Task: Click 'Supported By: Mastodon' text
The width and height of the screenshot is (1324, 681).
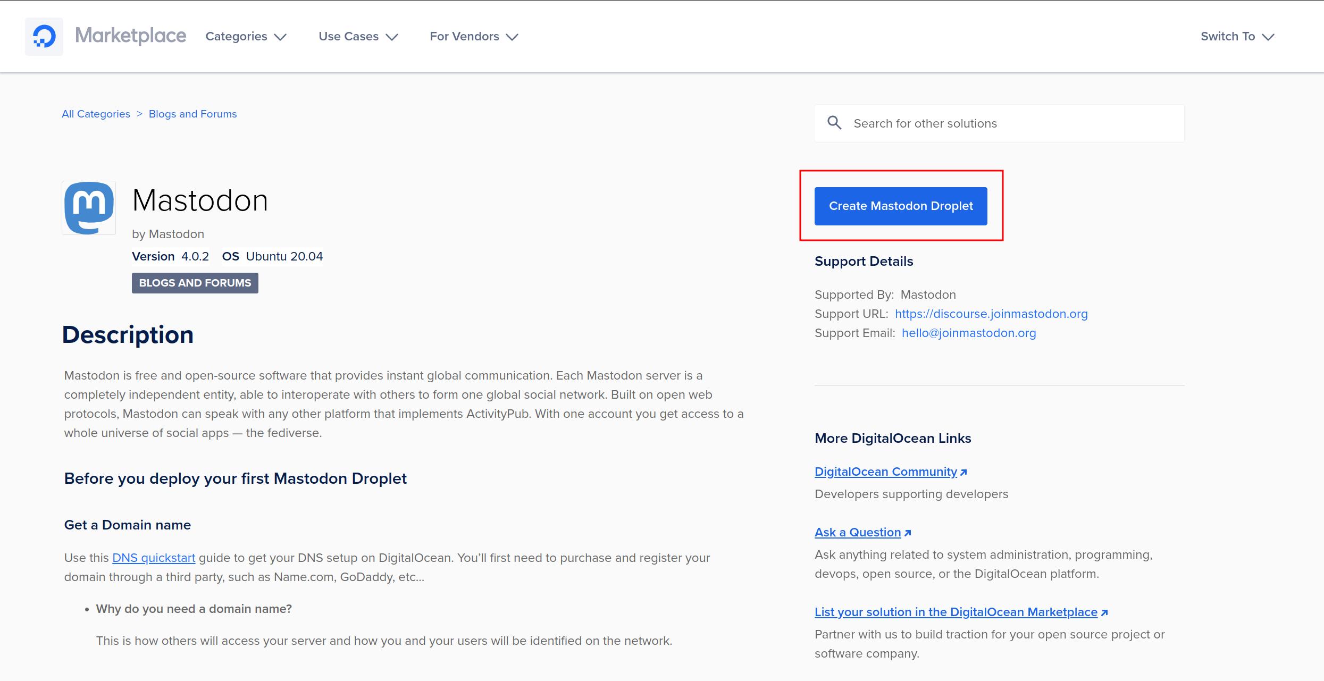Action: coord(885,295)
